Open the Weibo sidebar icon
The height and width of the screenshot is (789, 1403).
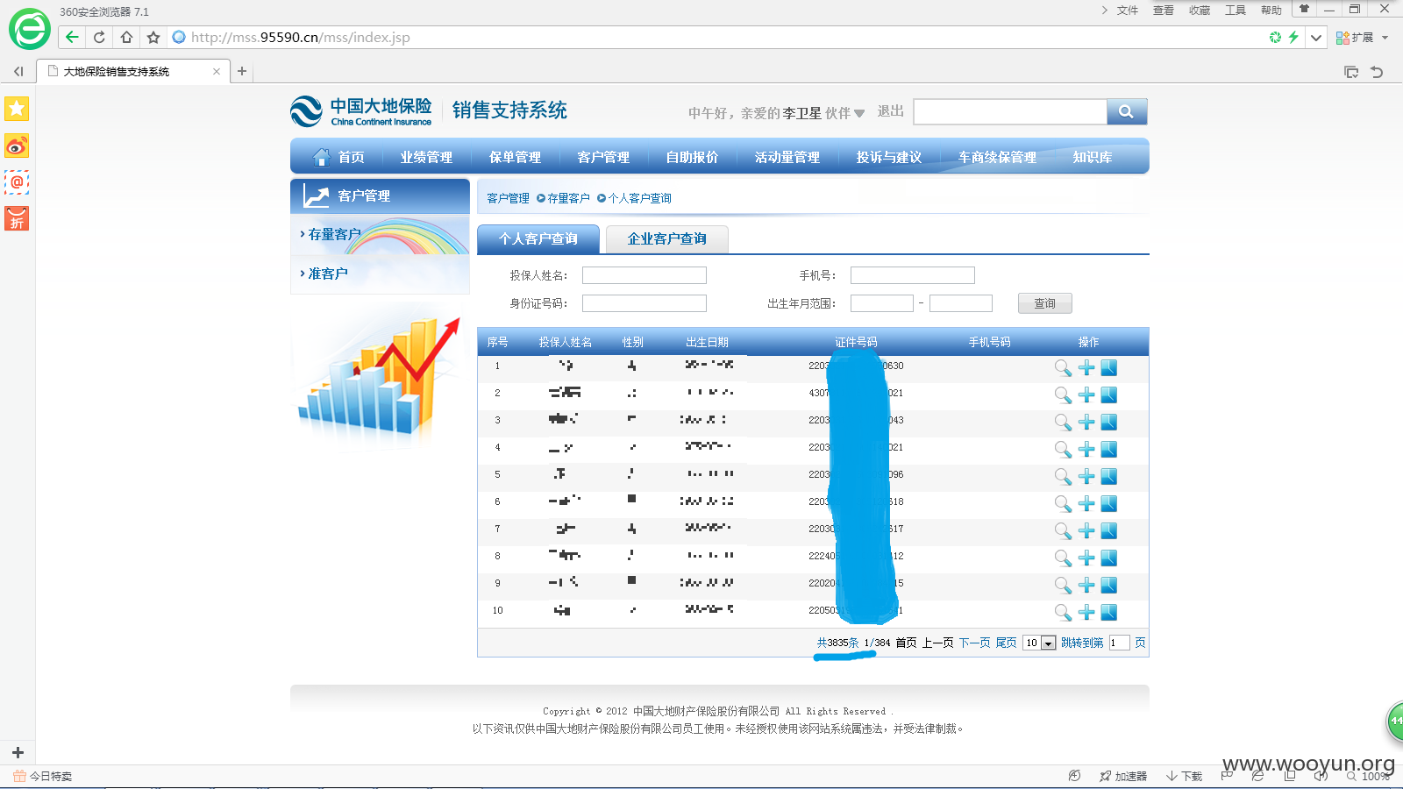pyautogui.click(x=17, y=146)
